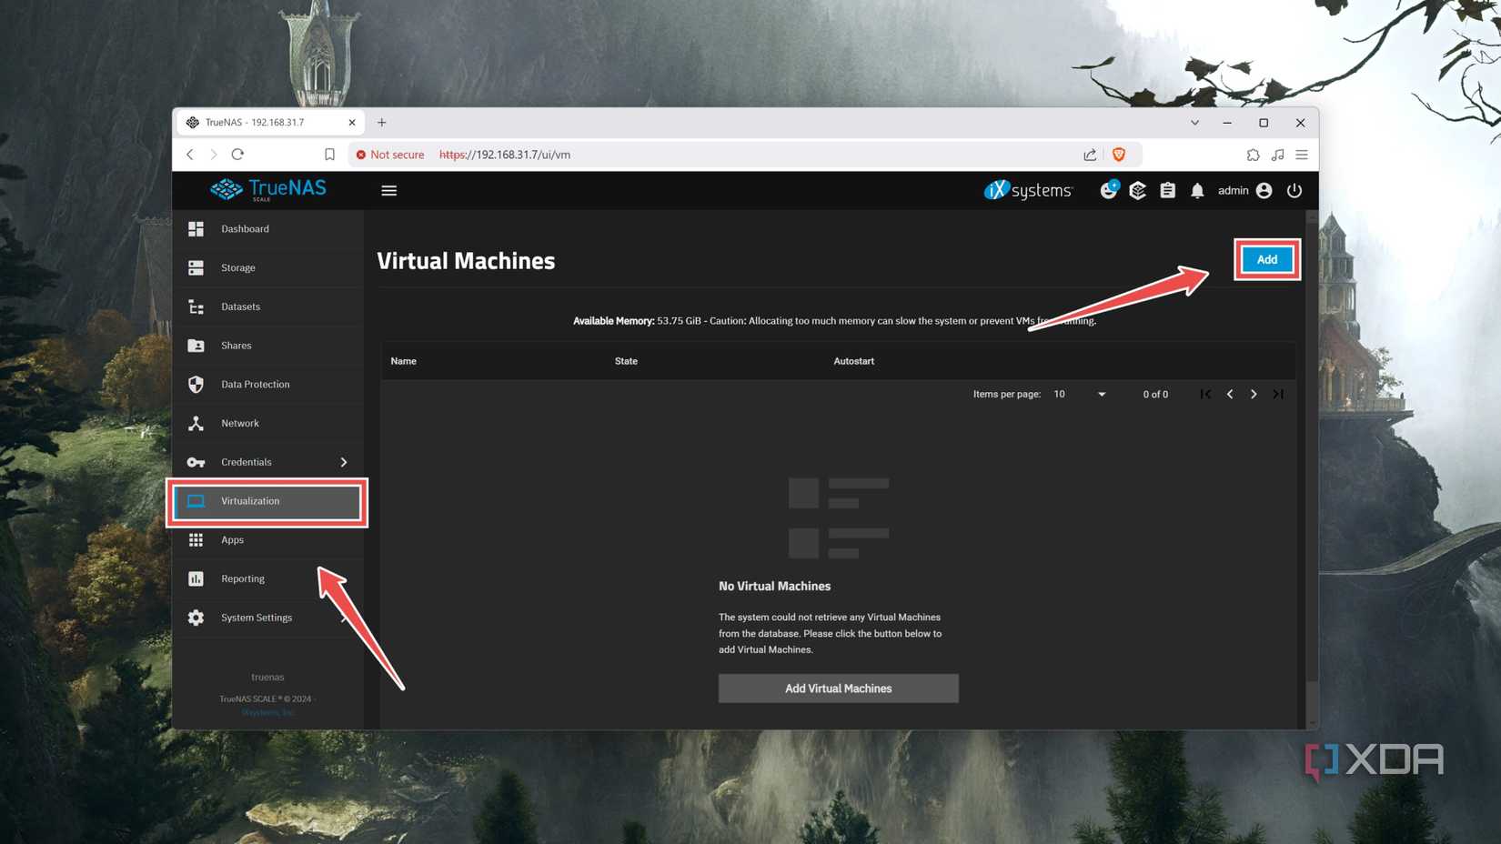Screen dimensions: 1501x844
Task: Go to the first page
Action: click(1205, 394)
